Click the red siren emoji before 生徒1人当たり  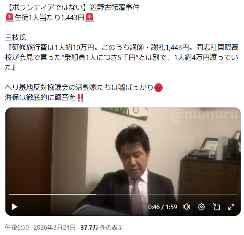pyautogui.click(x=10, y=17)
